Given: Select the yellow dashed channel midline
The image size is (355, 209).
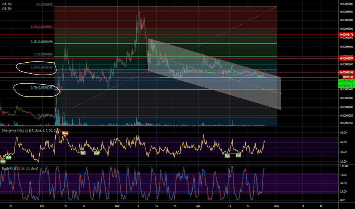Looking at the screenshot, I should (x=215, y=74).
